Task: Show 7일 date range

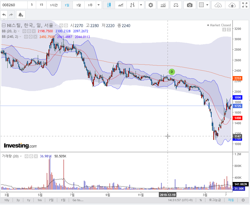Action: pyautogui.click(x=51, y=200)
